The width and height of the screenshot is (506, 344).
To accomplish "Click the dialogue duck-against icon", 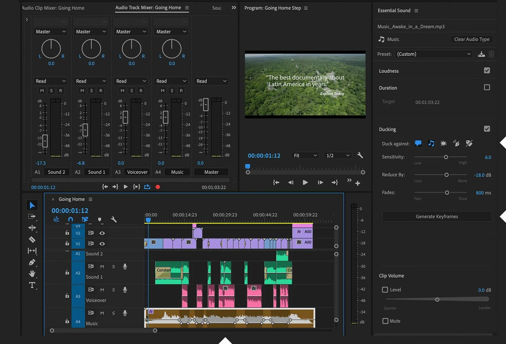I will click(x=418, y=144).
